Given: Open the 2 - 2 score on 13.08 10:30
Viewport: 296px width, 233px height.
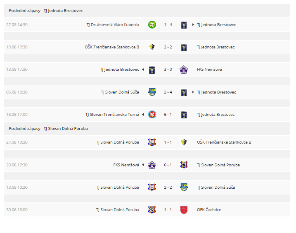Looking at the screenshot, I should coord(168,187).
